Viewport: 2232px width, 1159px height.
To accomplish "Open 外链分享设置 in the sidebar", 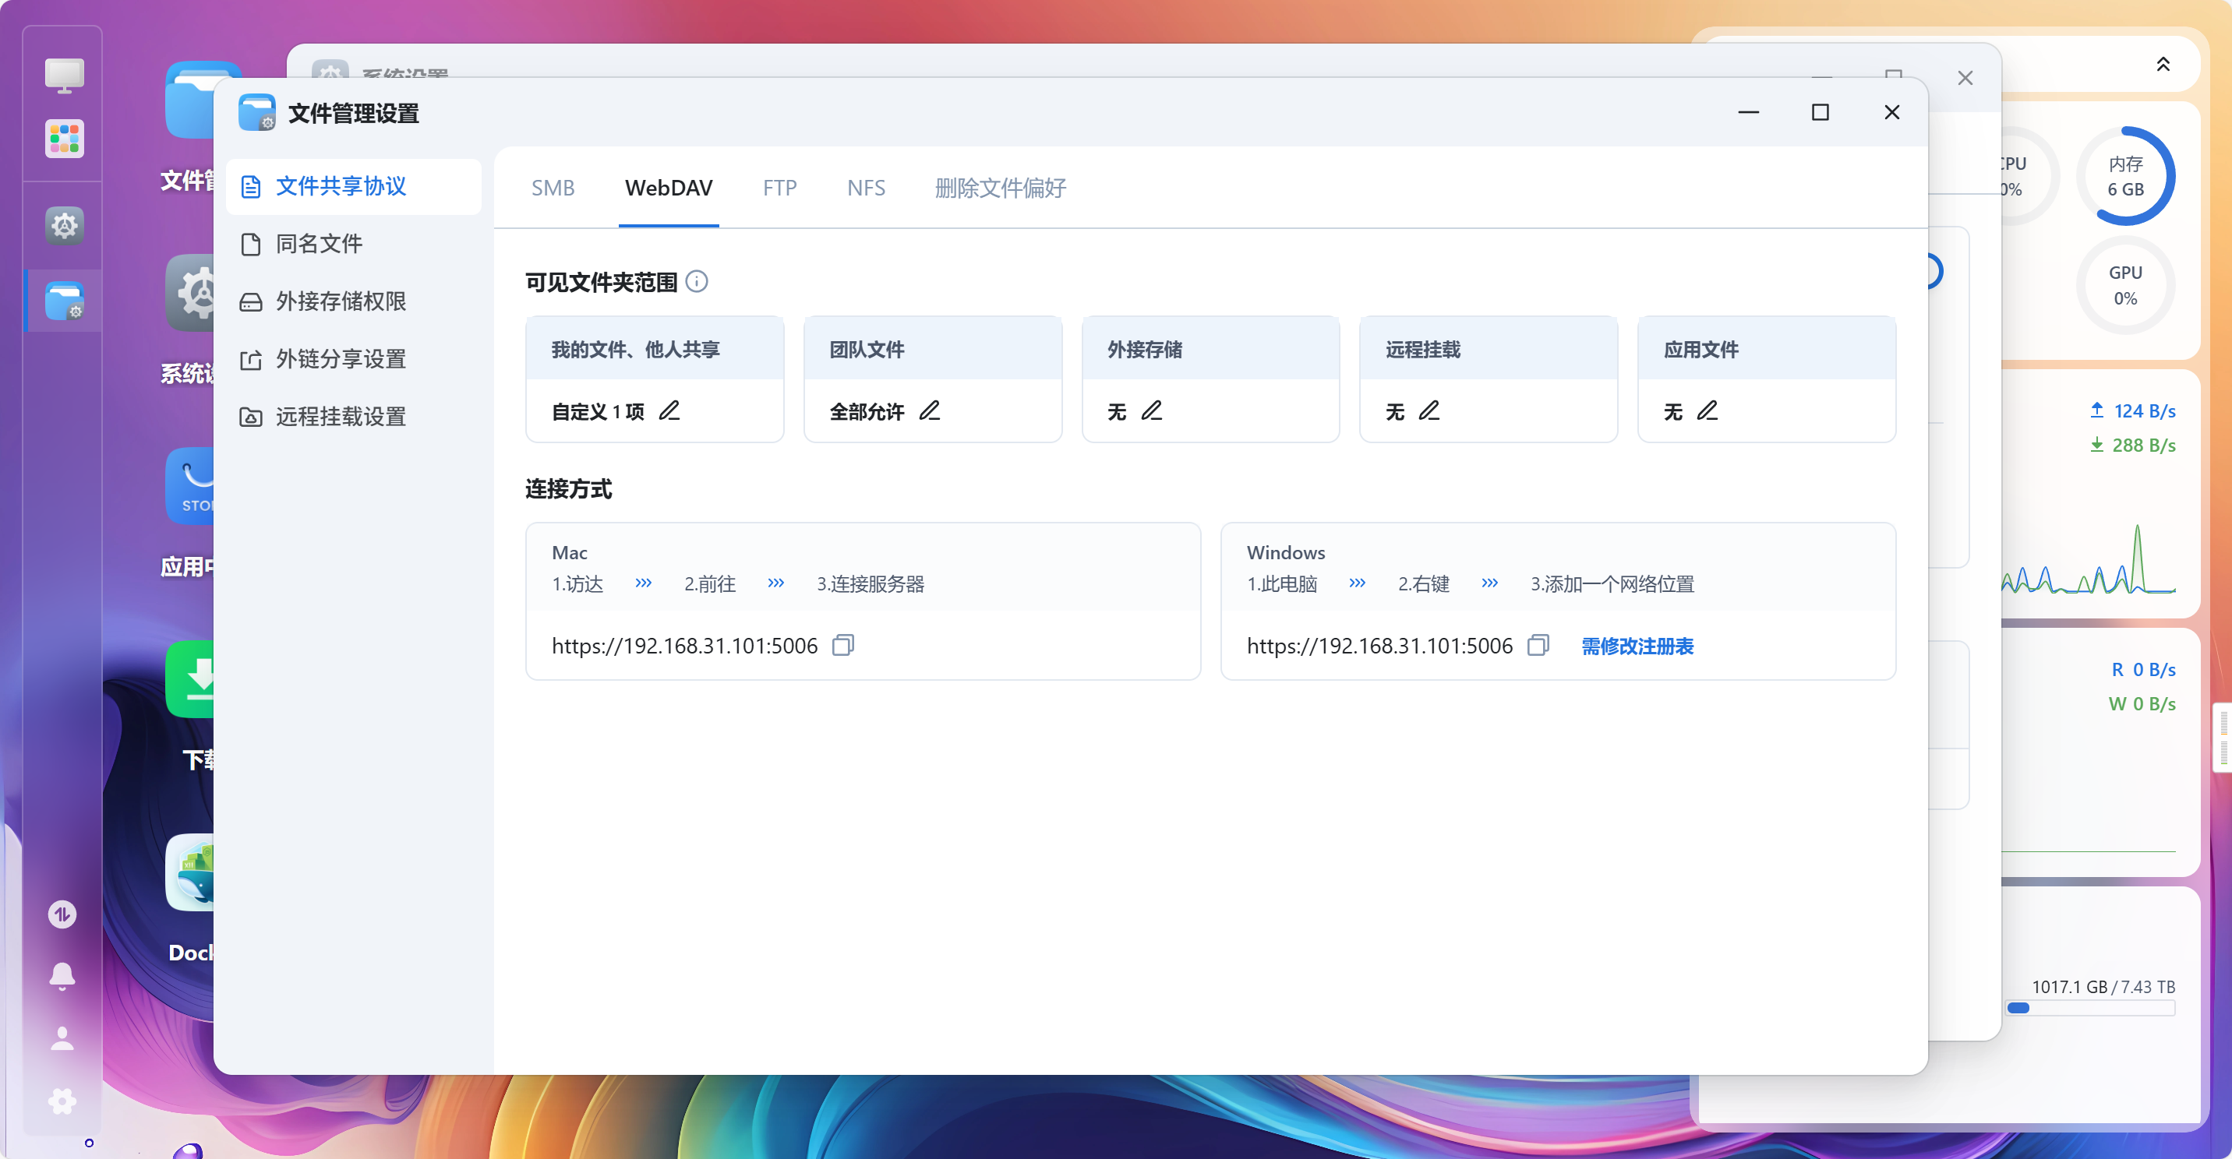I will pyautogui.click(x=341, y=358).
